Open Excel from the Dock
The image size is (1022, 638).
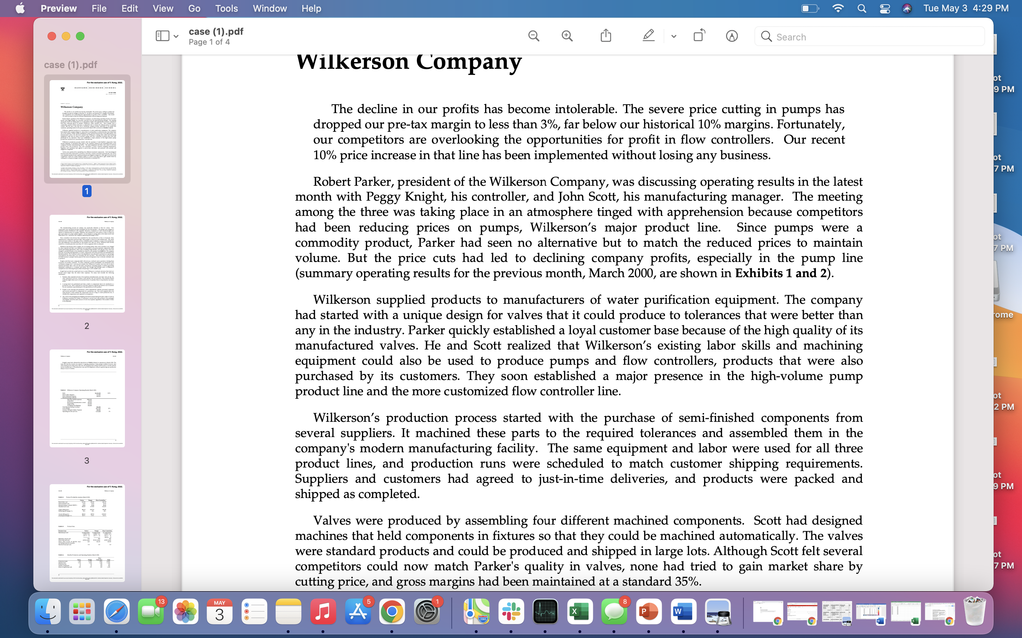point(579,611)
